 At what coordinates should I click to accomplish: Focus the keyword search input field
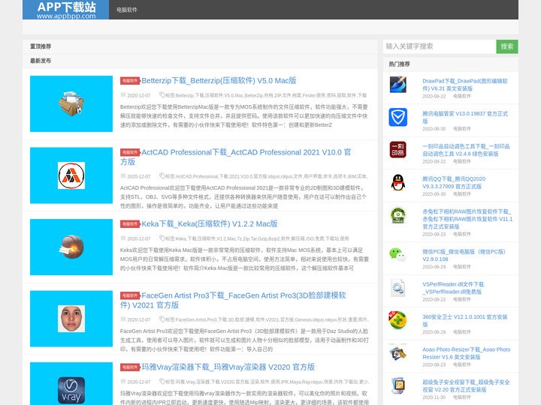pos(440,46)
